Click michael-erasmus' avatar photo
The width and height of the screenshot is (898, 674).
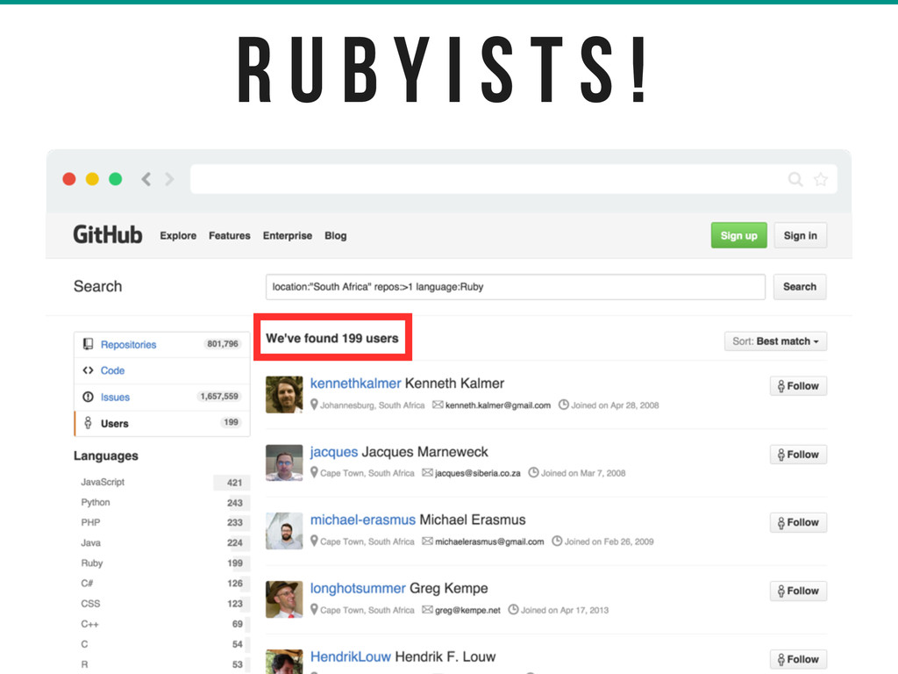[x=284, y=531]
